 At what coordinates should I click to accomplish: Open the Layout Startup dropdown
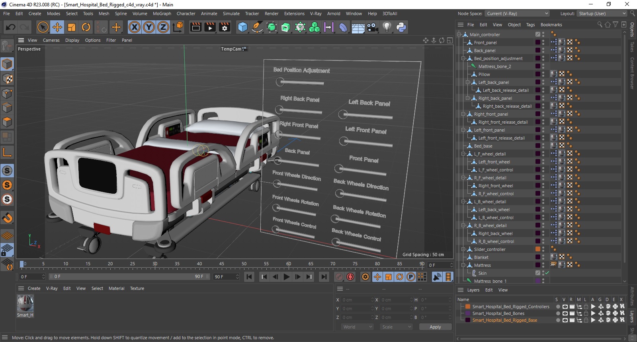coord(602,14)
